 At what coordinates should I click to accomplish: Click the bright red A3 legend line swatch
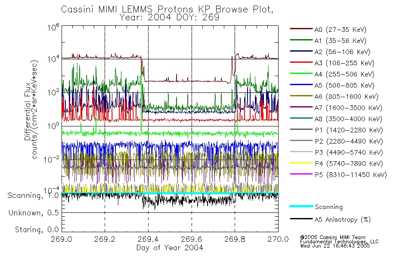tap(301, 62)
